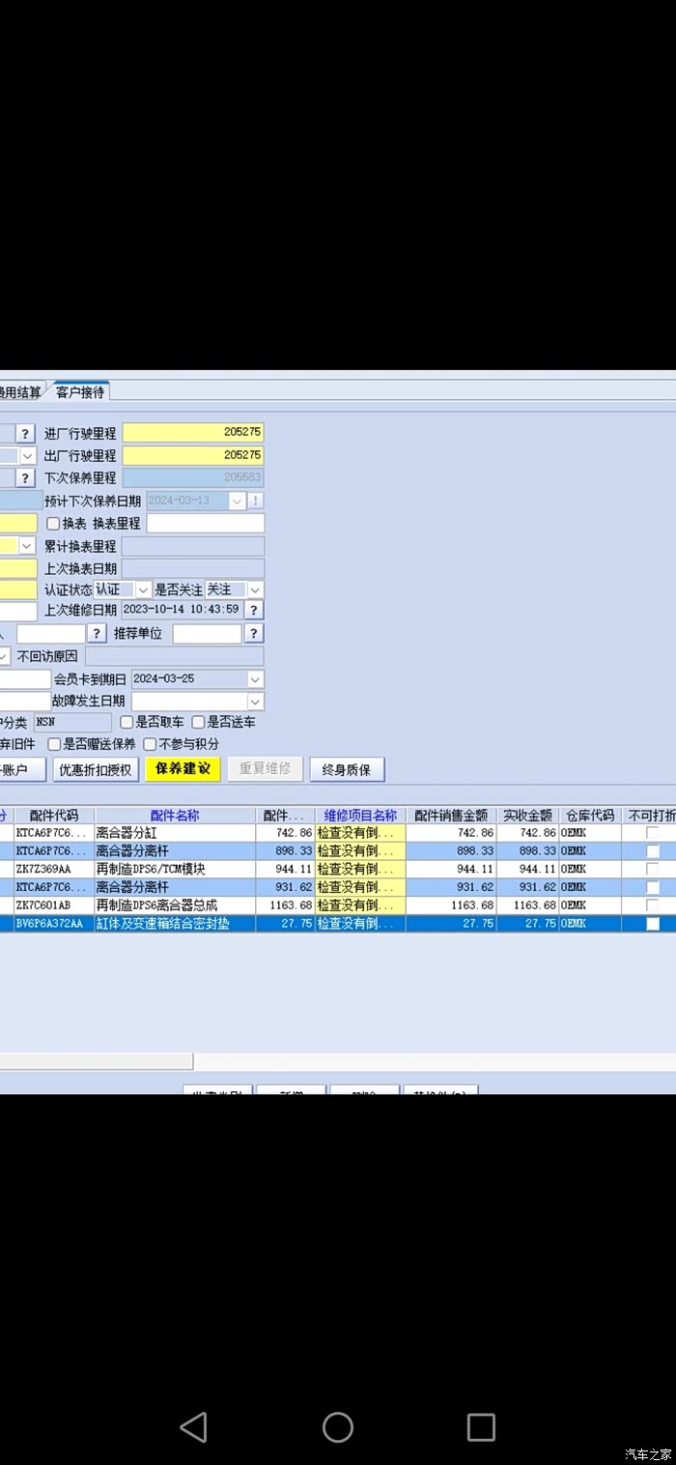The image size is (676, 1465).
Task: Tick the 是否赠送保养 checkbox
Action: pos(54,744)
